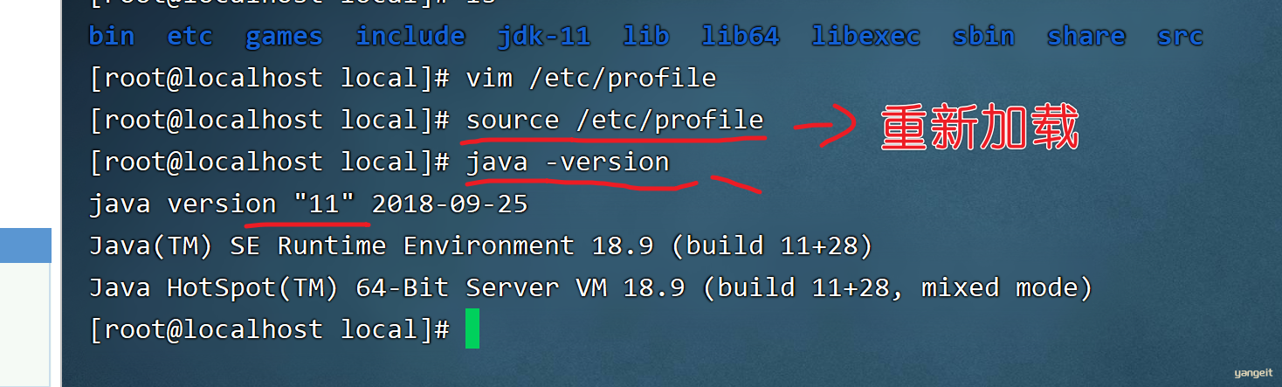
Task: Click the share directory name
Action: [1086, 36]
